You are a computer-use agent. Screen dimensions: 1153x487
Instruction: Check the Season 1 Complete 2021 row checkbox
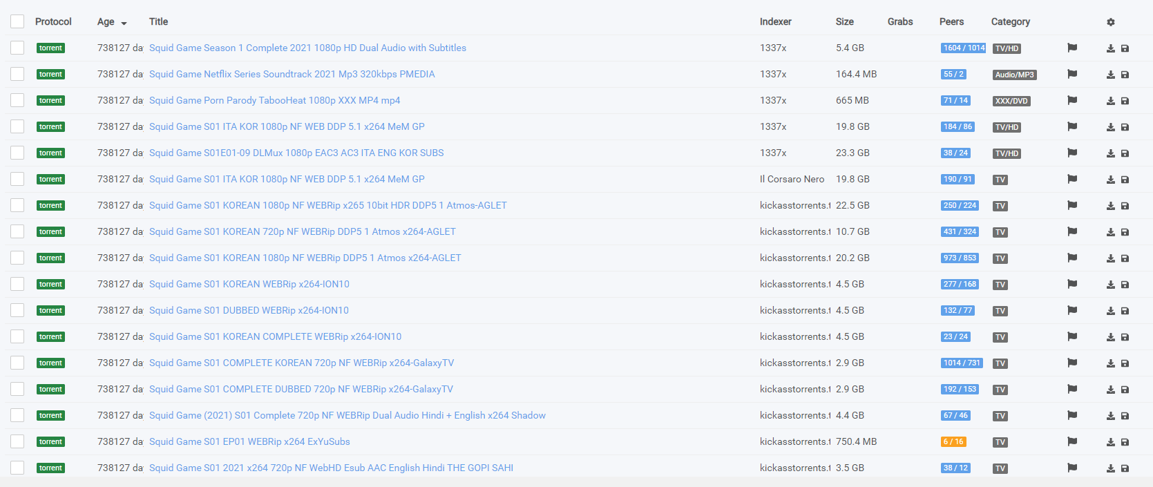tap(17, 48)
